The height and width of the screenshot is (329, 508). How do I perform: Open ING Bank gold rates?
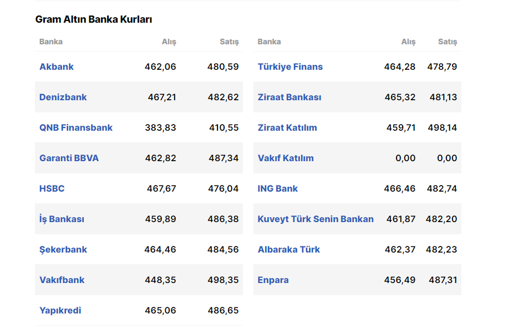click(277, 188)
